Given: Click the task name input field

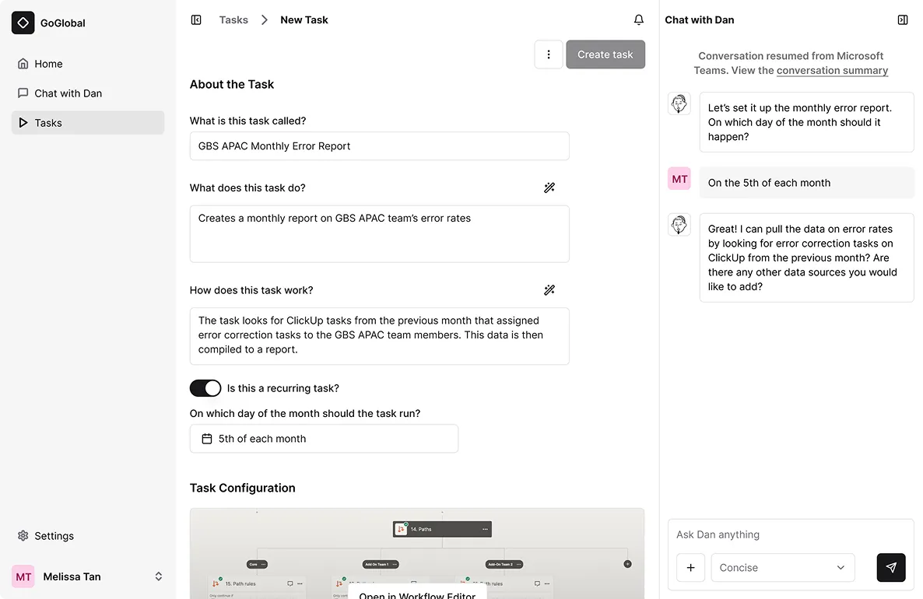Looking at the screenshot, I should click(x=379, y=146).
